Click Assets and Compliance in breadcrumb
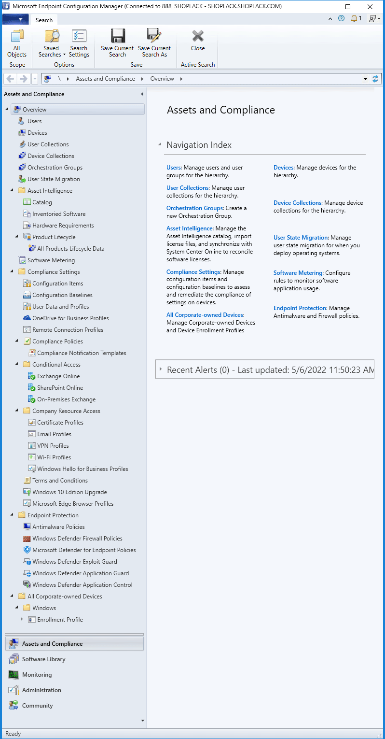385x739 pixels. [x=105, y=79]
